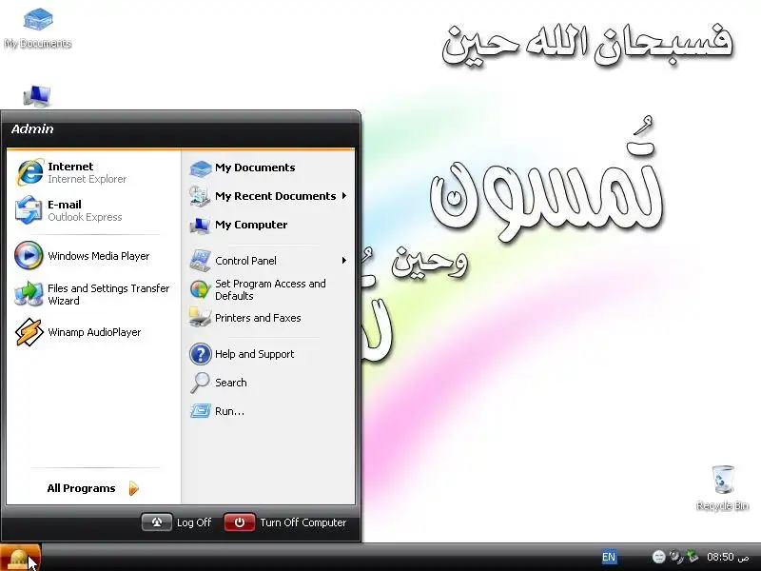761x571 pixels.
Task: Select My Documents menu entry text
Action: coord(255,167)
